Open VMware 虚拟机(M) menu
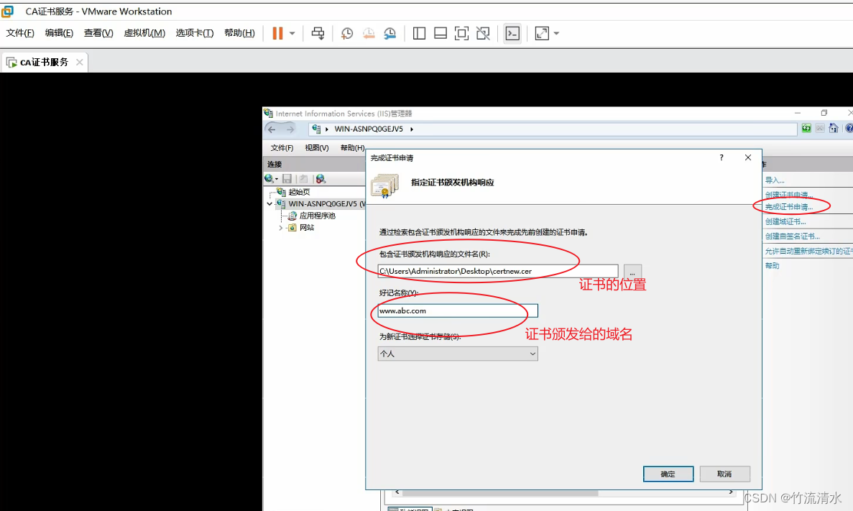Viewport: 853px width, 511px height. 144,33
